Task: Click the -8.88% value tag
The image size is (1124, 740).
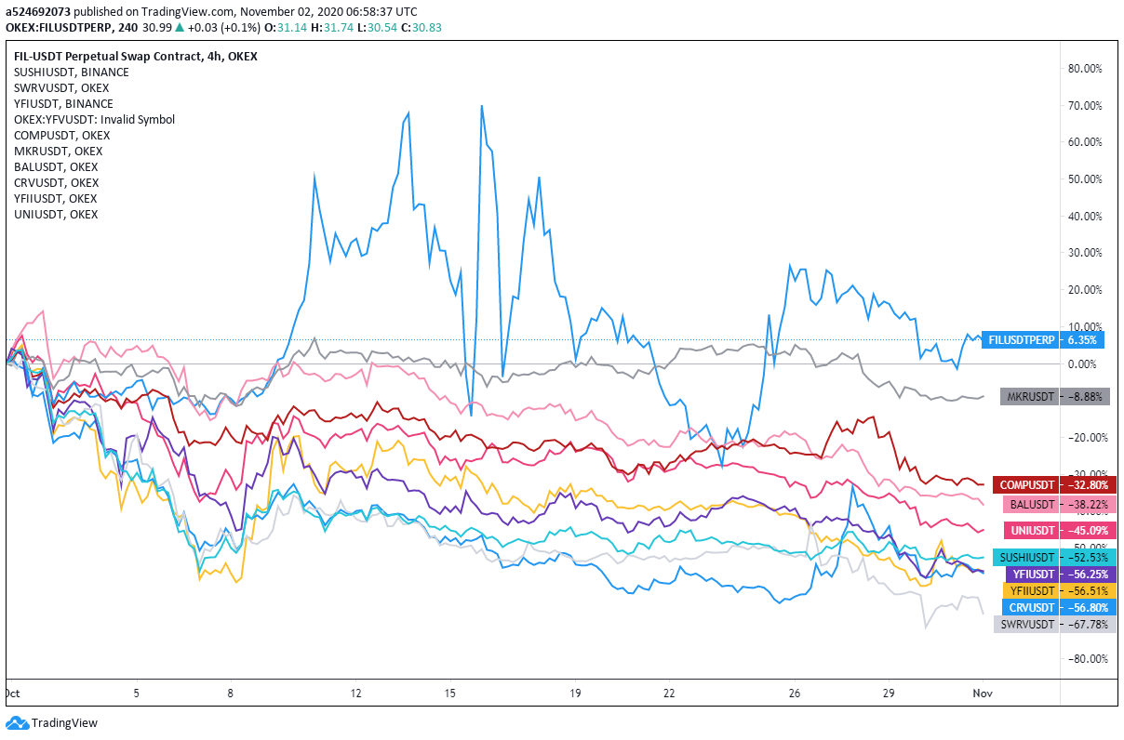Action: 1083,396
